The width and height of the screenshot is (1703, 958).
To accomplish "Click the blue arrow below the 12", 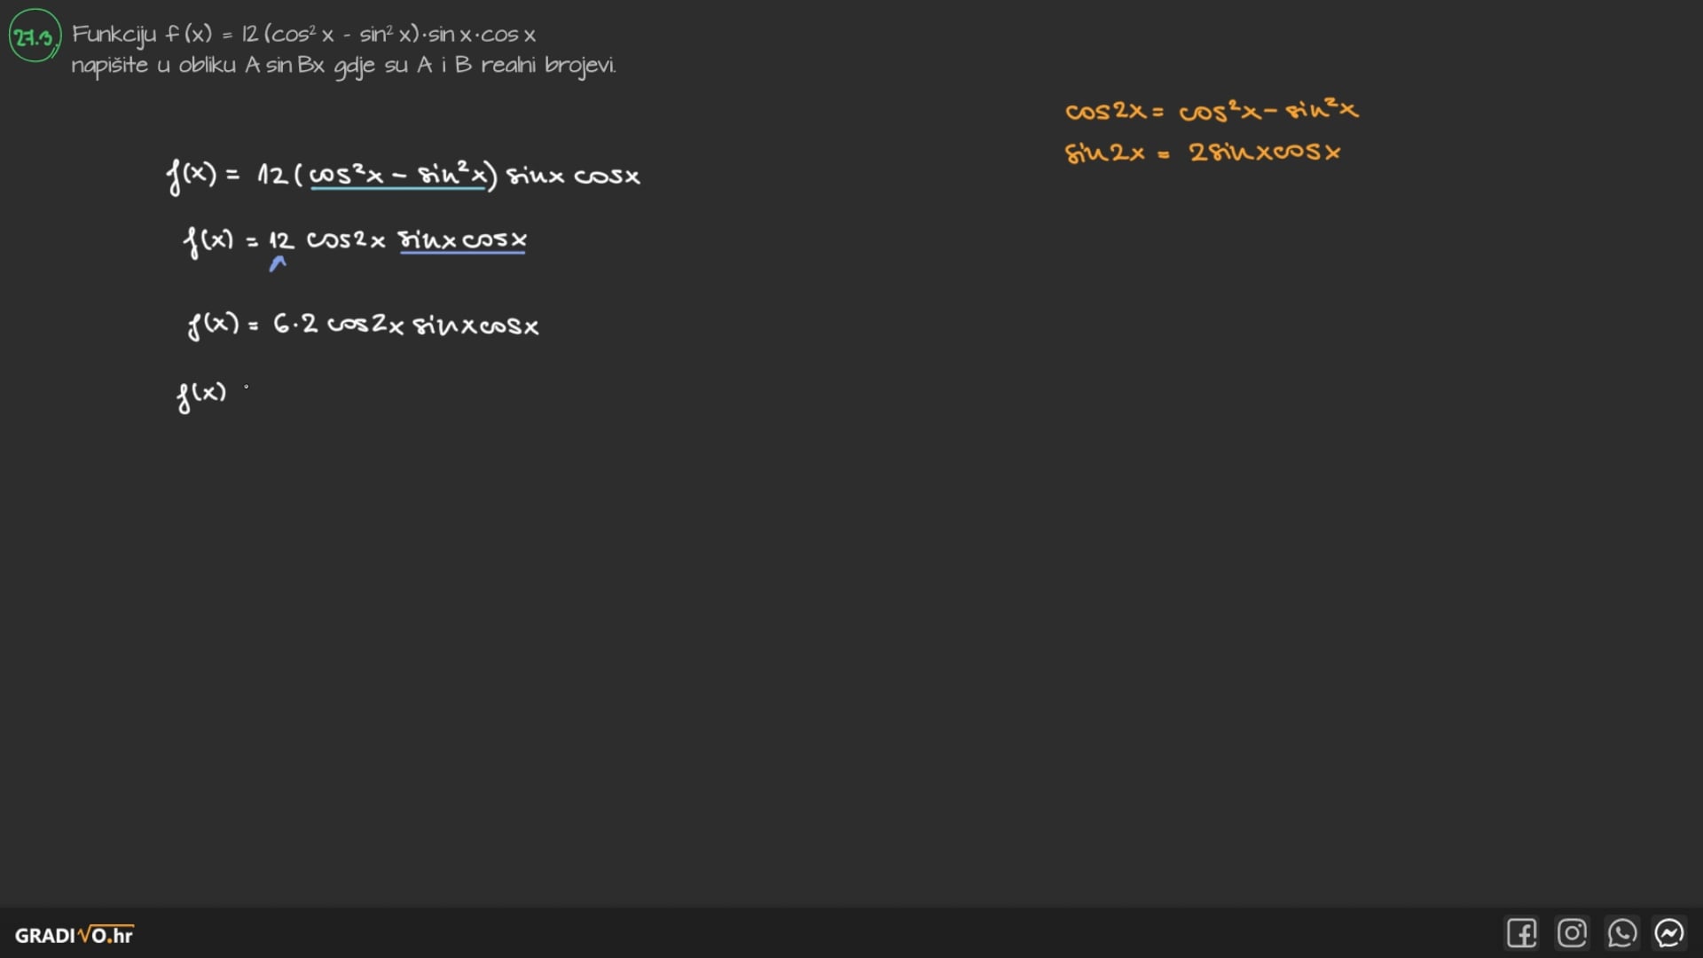I will pyautogui.click(x=278, y=263).
